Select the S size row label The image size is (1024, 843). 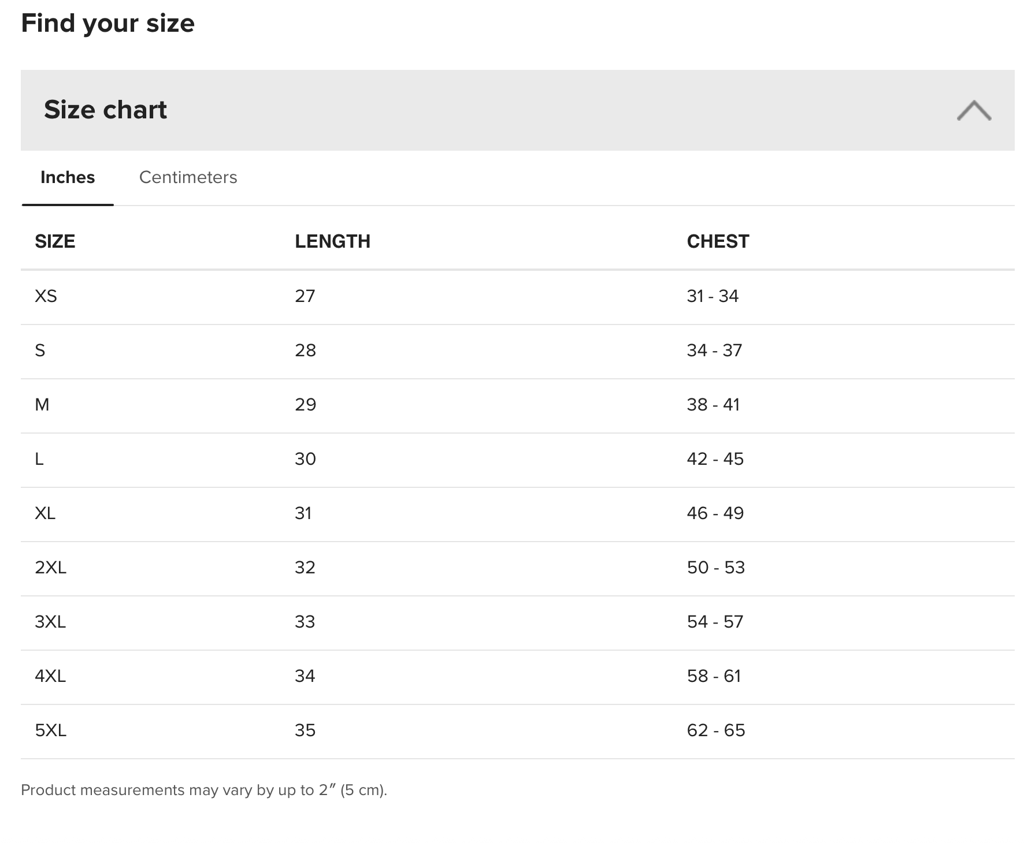(40, 350)
